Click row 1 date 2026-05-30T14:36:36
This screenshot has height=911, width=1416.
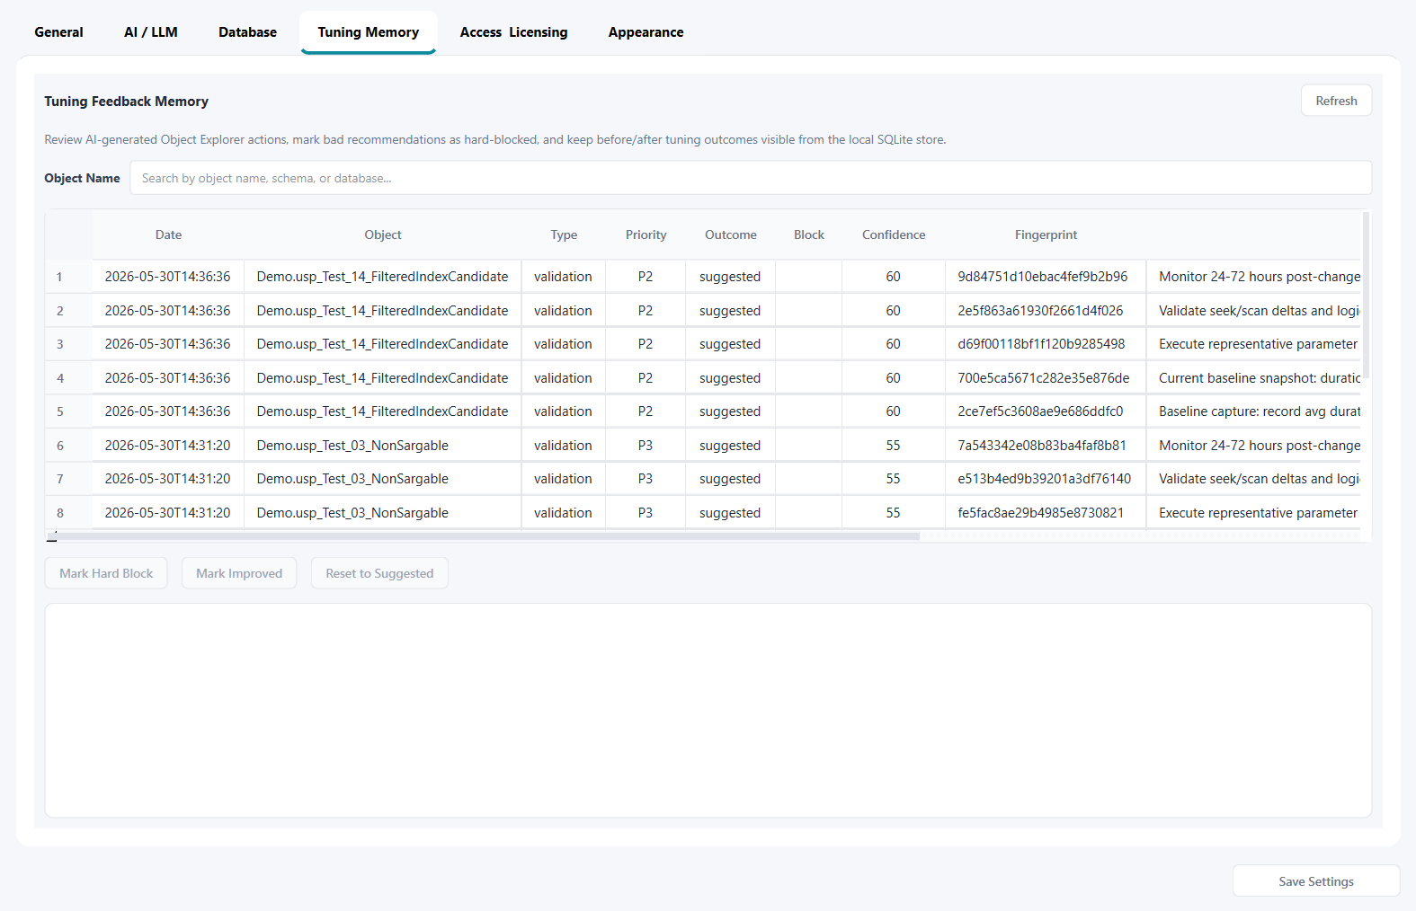click(x=168, y=277)
